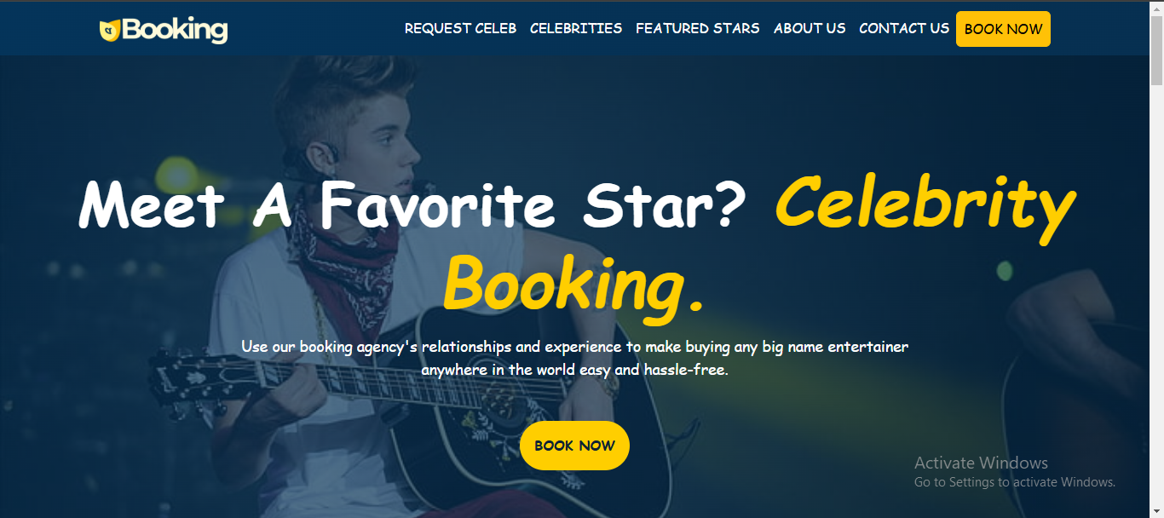
Task: Click the yellow shield logo icon
Action: click(x=110, y=31)
